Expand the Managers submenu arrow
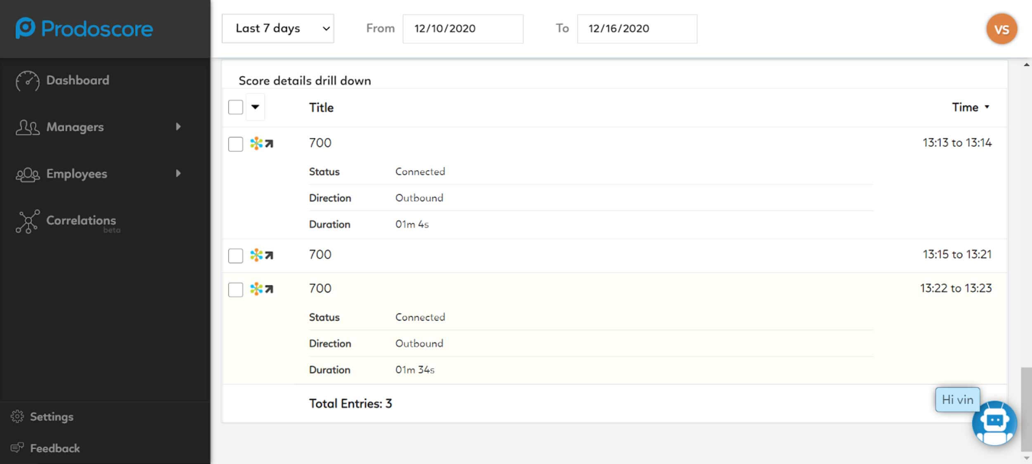This screenshot has height=464, width=1032. tap(178, 127)
